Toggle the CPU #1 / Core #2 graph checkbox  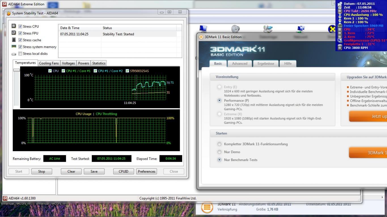(x=95, y=71)
